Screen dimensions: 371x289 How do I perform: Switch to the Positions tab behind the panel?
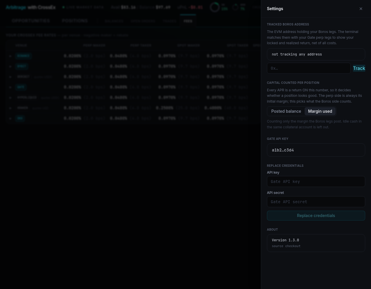click(x=75, y=21)
